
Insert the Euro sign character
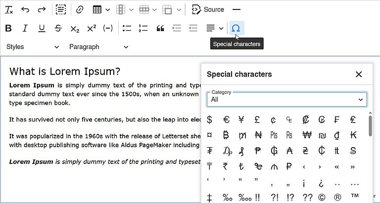point(226,120)
